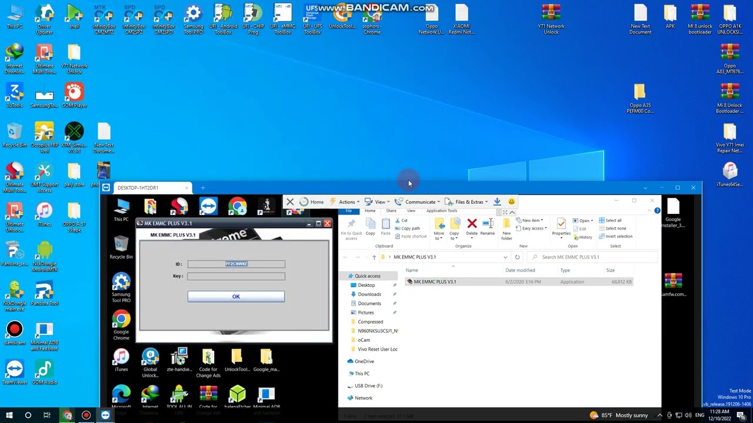
Task: Open the Minimal ADB and Fastboot host shortcut
Action: 44,336
